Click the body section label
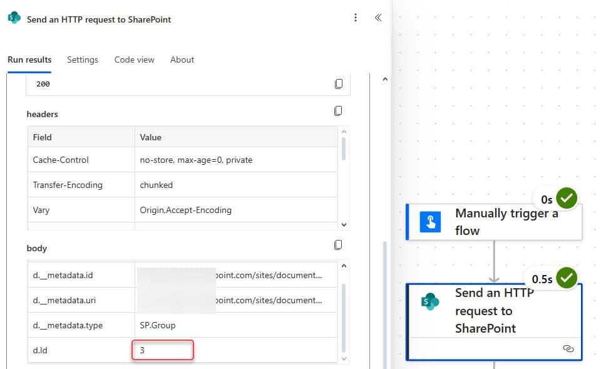This screenshot has height=369, width=611. point(37,249)
